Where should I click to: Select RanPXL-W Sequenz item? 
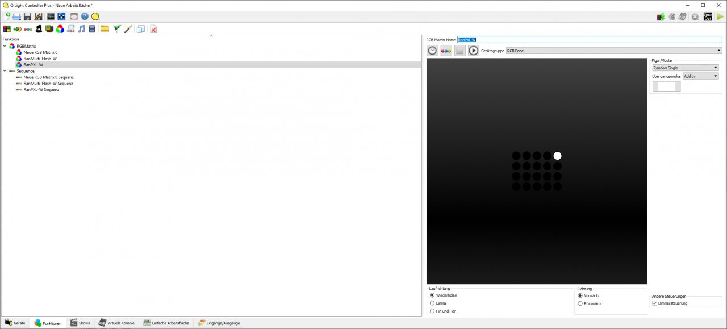coord(41,90)
